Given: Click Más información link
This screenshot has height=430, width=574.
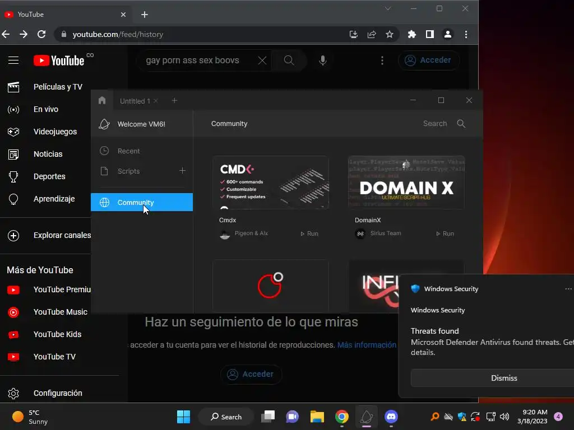Looking at the screenshot, I should click(367, 345).
